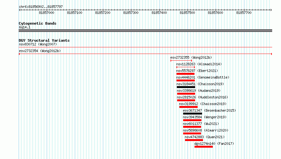Image resolution: width=281 pixels, height=159 pixels.
Task: Open the nsv3199912 (Chaisson2019) label
Action: pos(203,104)
